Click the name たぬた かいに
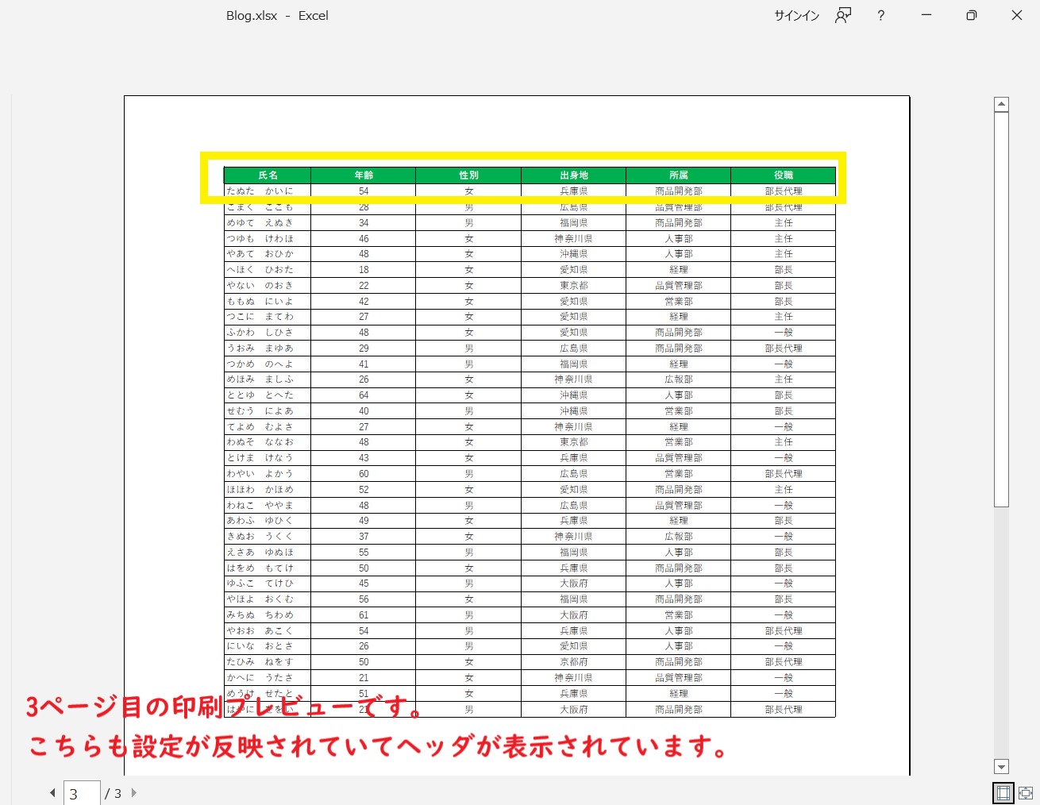The image size is (1040, 805). pos(260,191)
